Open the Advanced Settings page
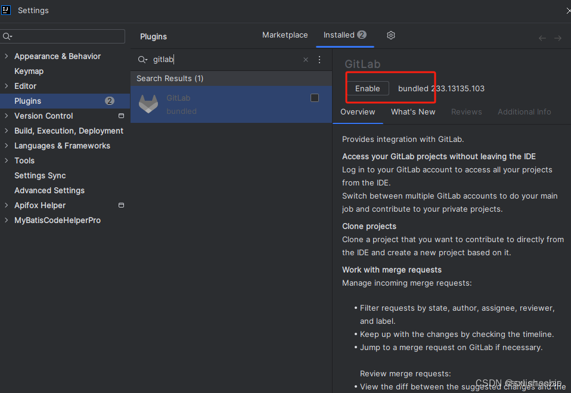The width and height of the screenshot is (571, 393). (49, 190)
